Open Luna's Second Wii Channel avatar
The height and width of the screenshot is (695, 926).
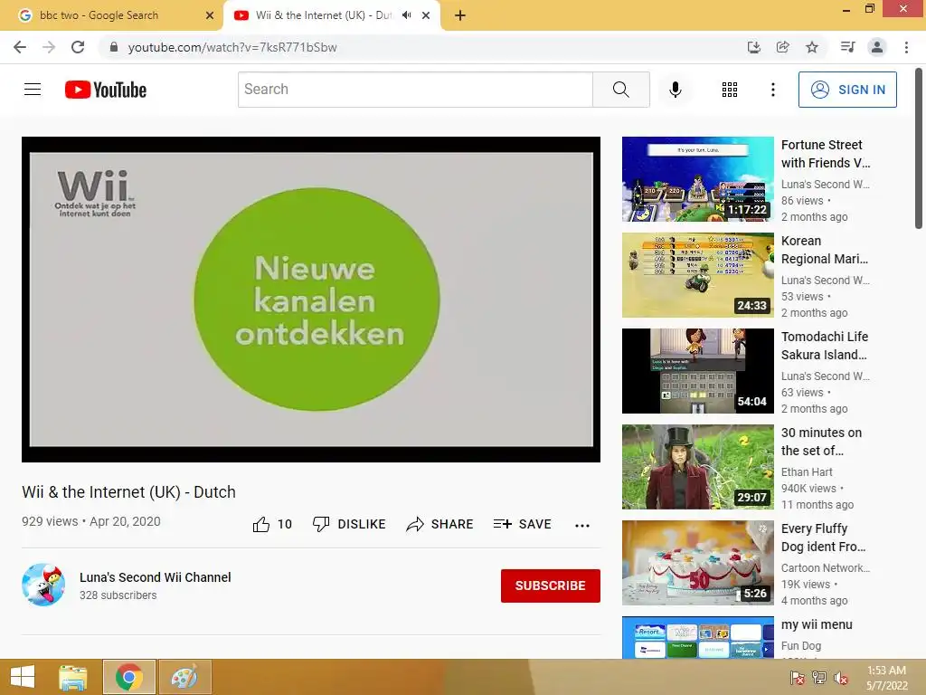(x=43, y=585)
